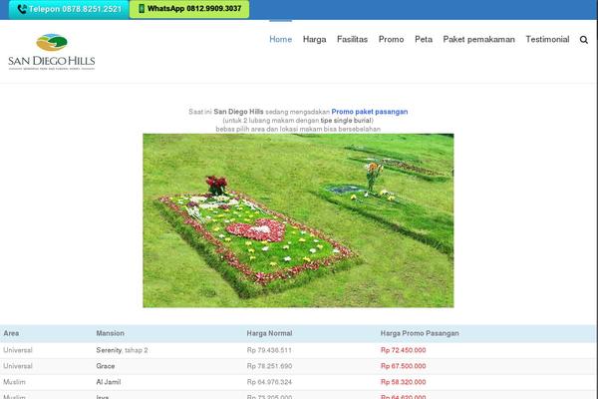
Task: Click the San Diego Hills logo
Action: (x=52, y=52)
